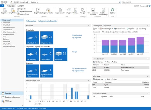The width and height of the screenshot is (151, 110).
Task: Expand Salgsordrer tree node in navigation
Action: 1,22
